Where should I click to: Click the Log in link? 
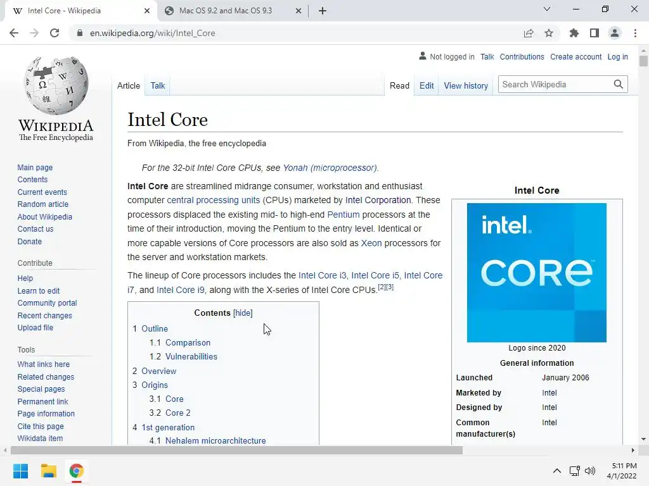617,56
